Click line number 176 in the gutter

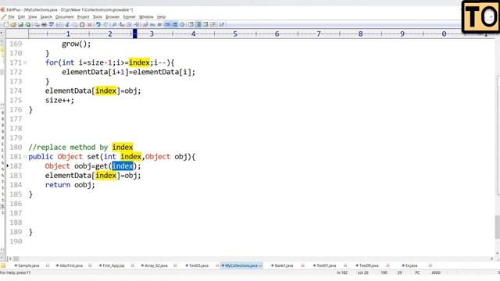[x=16, y=109]
